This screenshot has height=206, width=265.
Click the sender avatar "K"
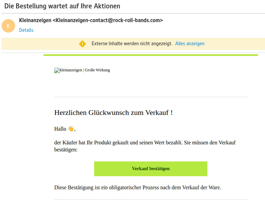coord(8,26)
